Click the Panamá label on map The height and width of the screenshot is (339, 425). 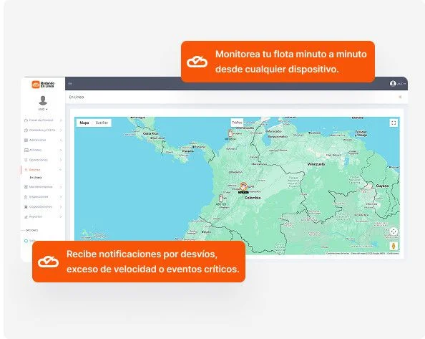[x=188, y=151]
